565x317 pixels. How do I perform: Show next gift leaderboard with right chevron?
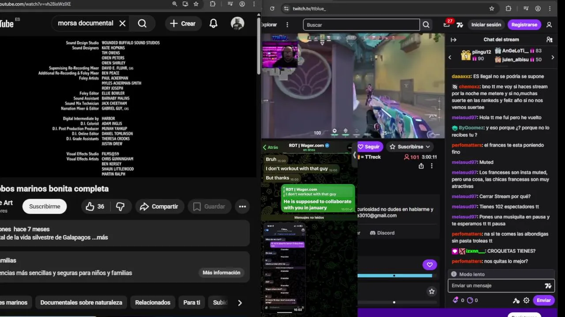click(553, 57)
